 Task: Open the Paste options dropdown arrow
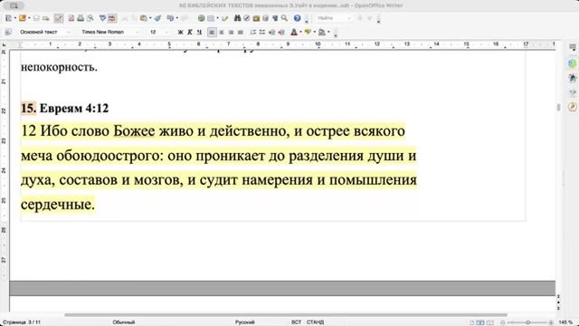(x=150, y=18)
